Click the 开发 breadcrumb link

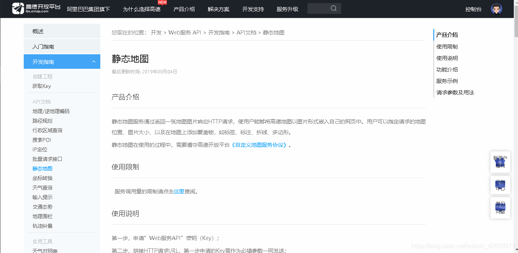[x=156, y=32]
